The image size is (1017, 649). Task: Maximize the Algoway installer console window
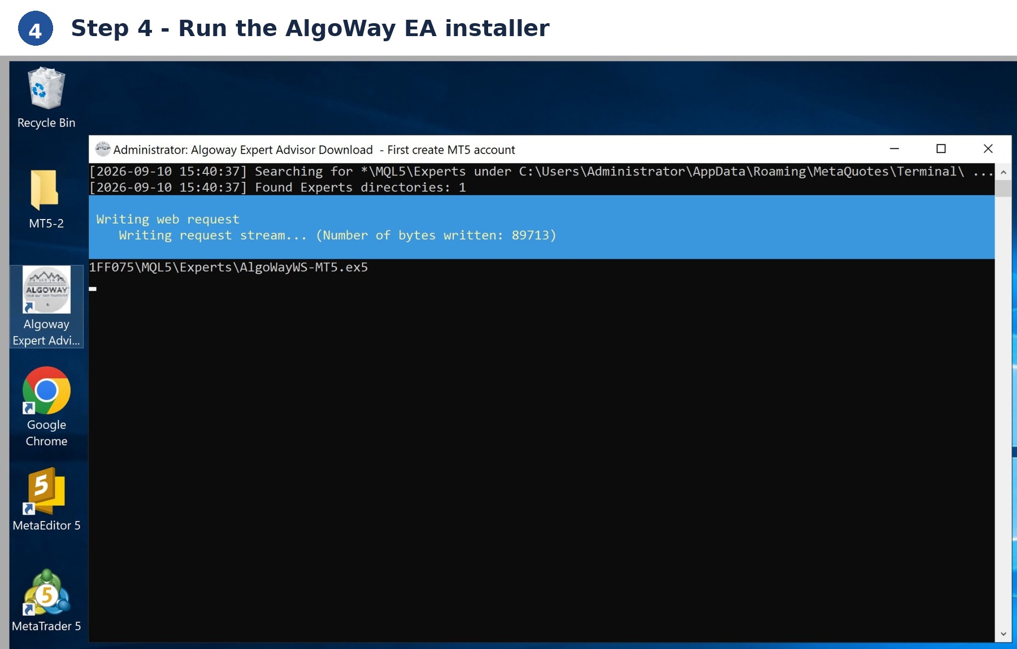941,149
